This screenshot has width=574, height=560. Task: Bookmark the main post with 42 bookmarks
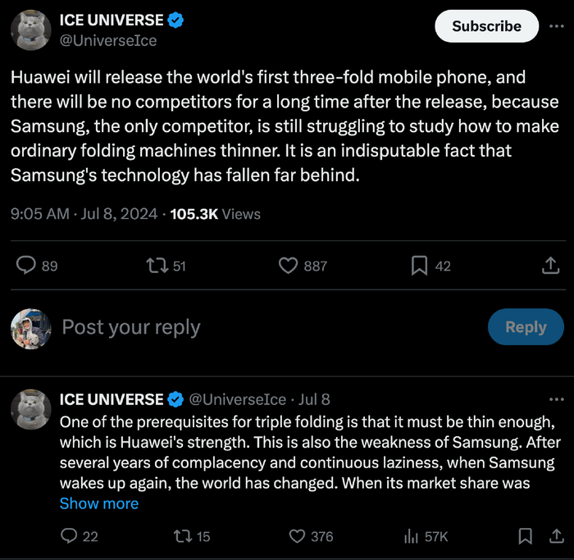[419, 266]
